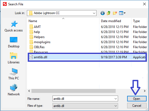Click the right scroll arrow of the list
Image resolution: width=149 pixels, height=111 pixels.
(x=144, y=91)
